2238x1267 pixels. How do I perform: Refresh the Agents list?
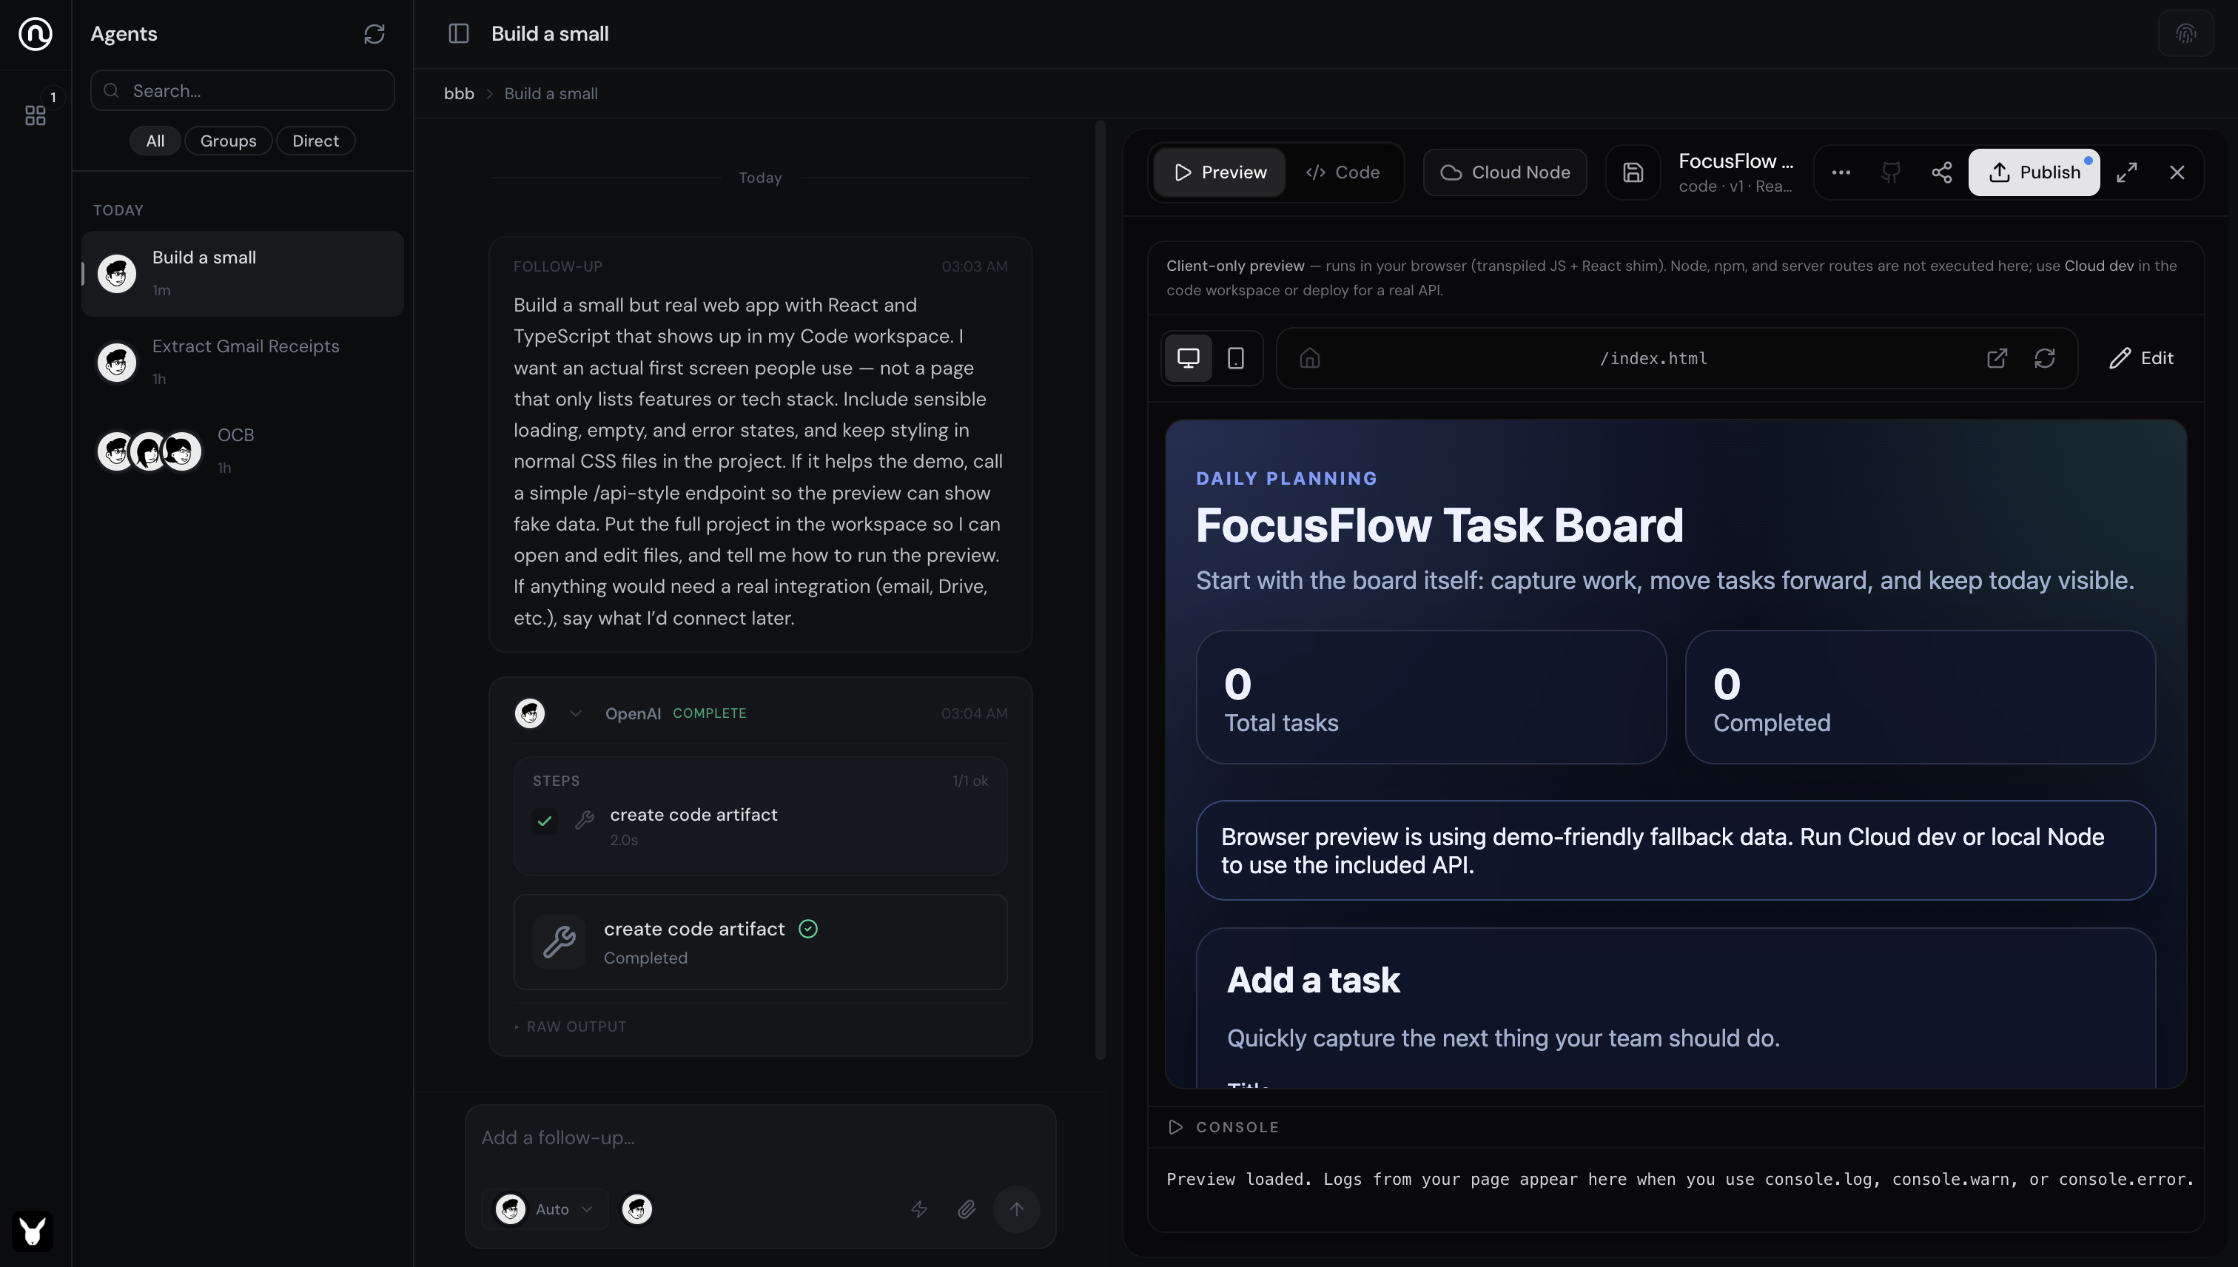374,34
